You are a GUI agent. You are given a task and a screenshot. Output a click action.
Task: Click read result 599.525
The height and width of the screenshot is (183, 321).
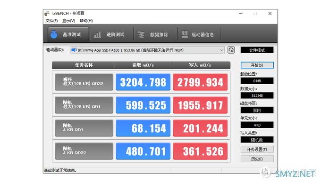pos(143,105)
